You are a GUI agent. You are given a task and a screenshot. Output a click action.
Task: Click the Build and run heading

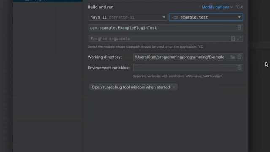click(x=100, y=7)
